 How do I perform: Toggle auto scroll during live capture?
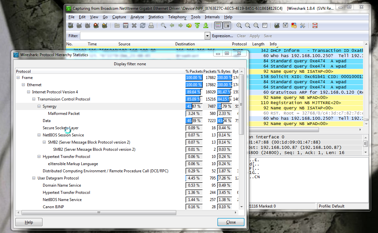point(227,25)
